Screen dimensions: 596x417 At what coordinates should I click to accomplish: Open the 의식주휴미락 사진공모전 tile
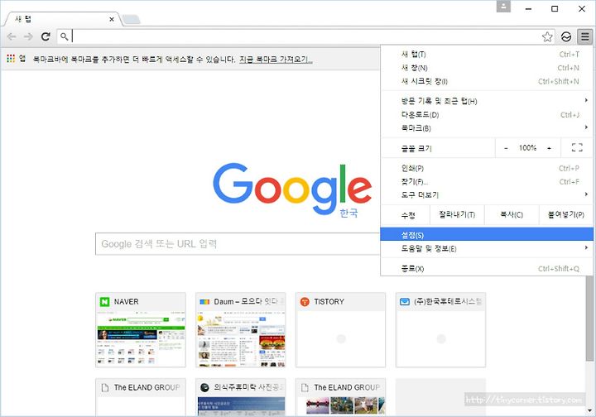click(x=241, y=397)
